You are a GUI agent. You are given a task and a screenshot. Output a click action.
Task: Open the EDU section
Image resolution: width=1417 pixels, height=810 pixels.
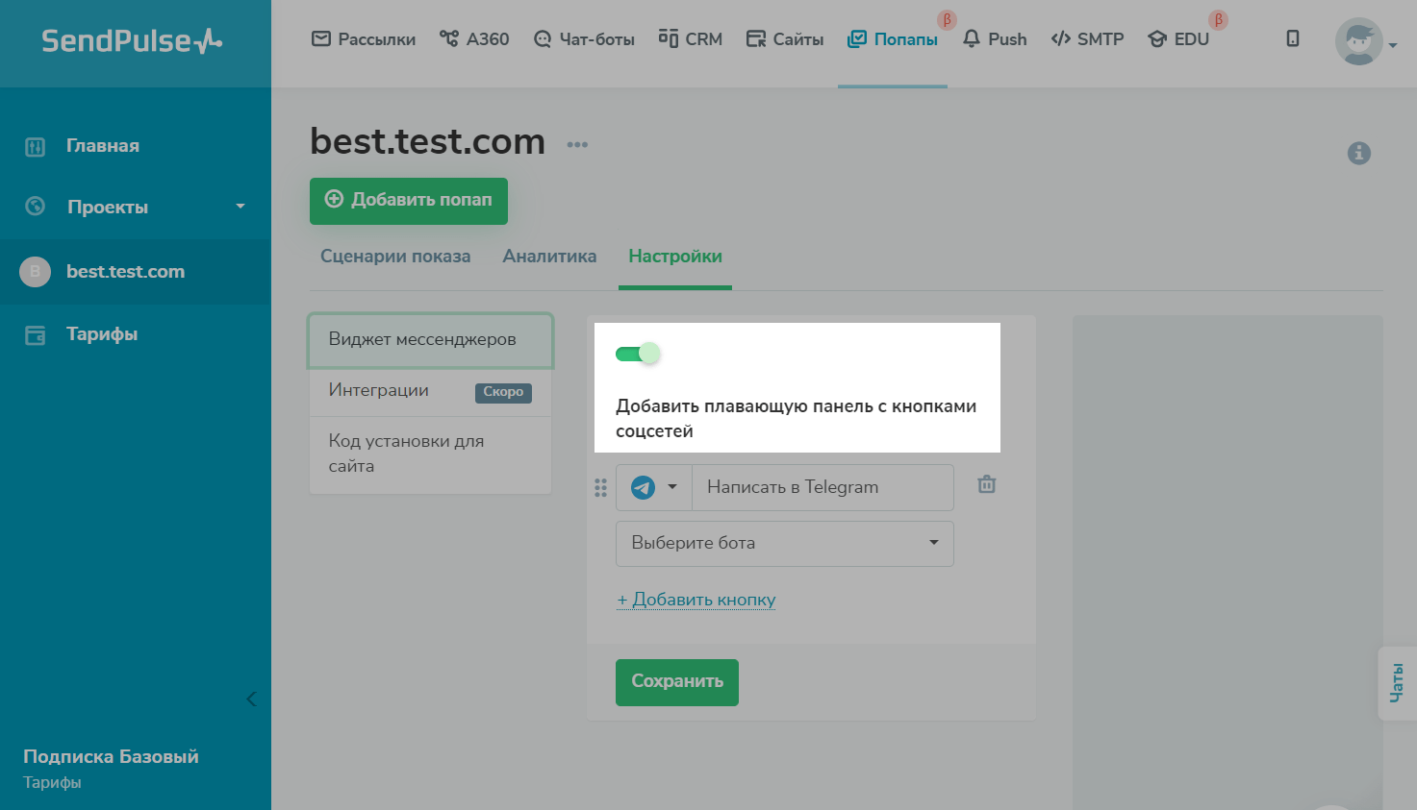click(x=1178, y=39)
